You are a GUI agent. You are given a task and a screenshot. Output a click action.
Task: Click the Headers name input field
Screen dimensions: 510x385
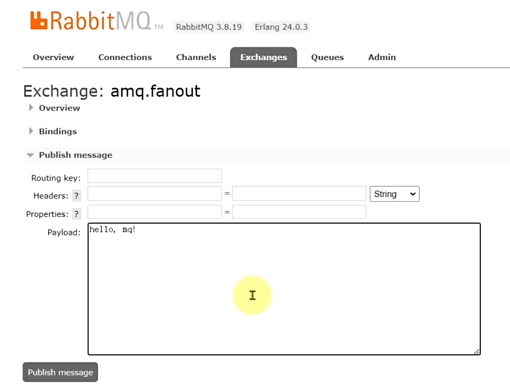[154, 193]
